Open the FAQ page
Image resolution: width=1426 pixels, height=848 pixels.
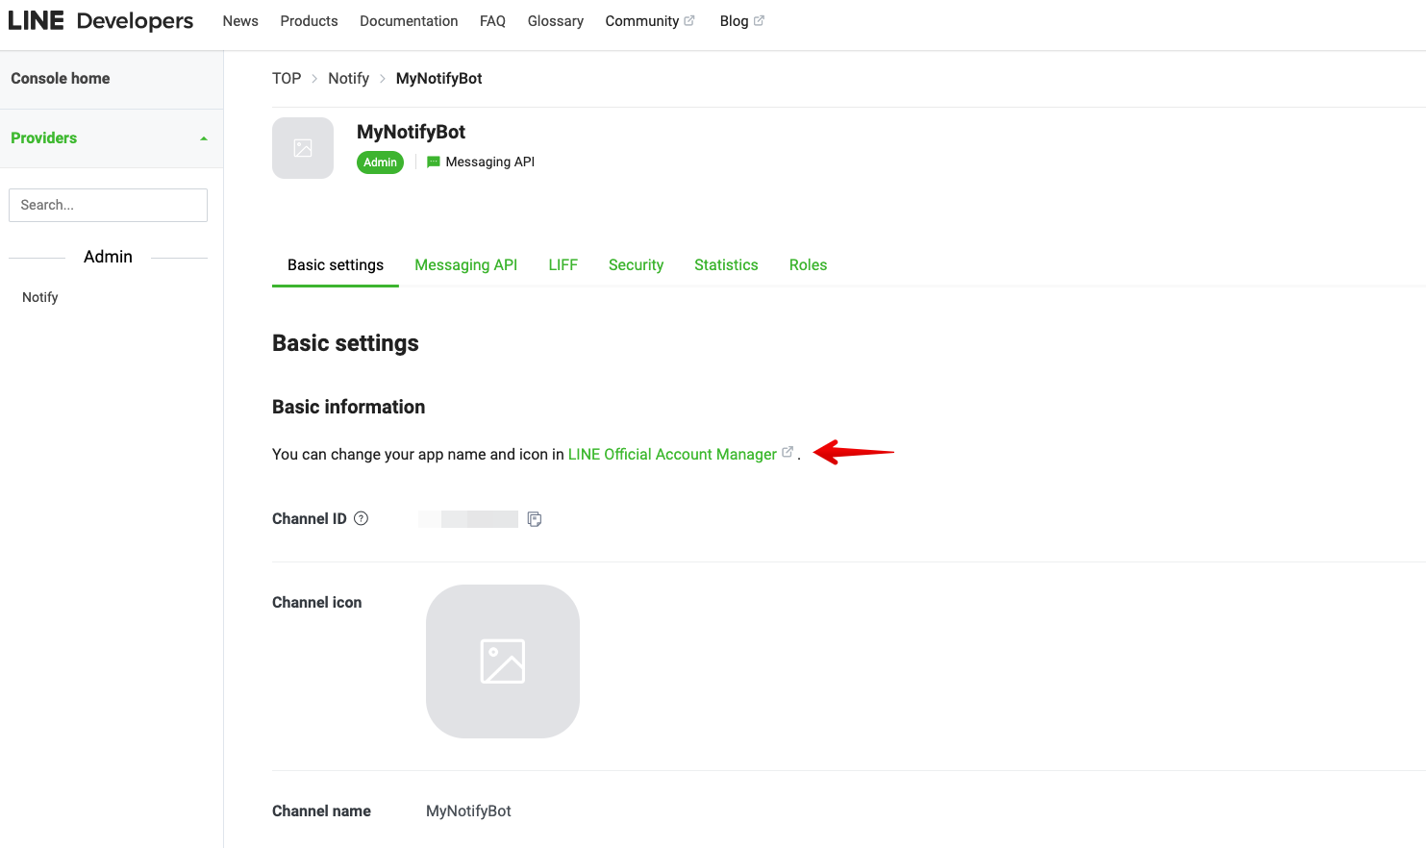click(x=492, y=21)
